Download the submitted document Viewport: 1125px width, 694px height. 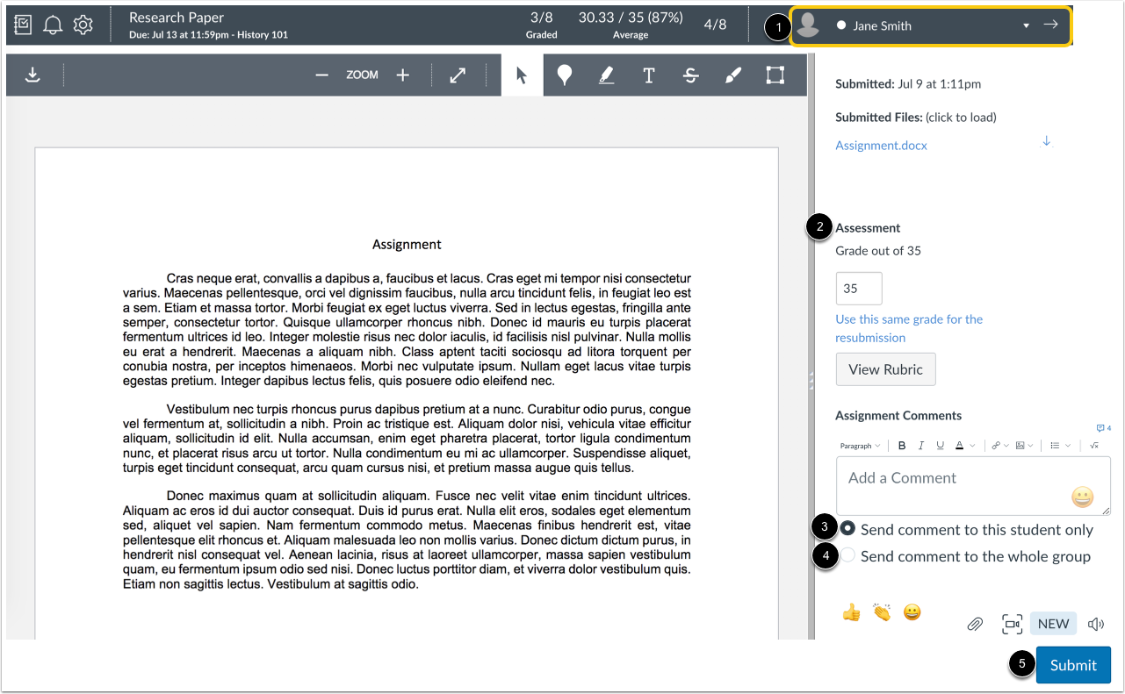[32, 75]
